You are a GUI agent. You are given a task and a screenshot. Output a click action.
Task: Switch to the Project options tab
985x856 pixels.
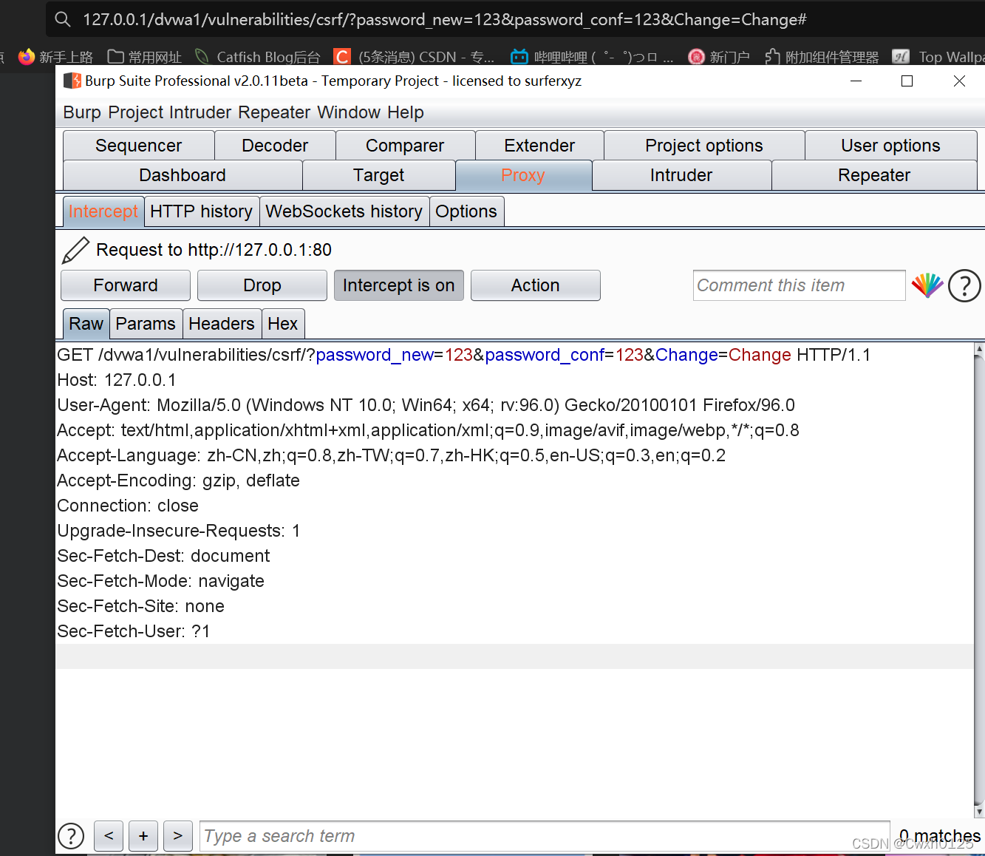[704, 146]
